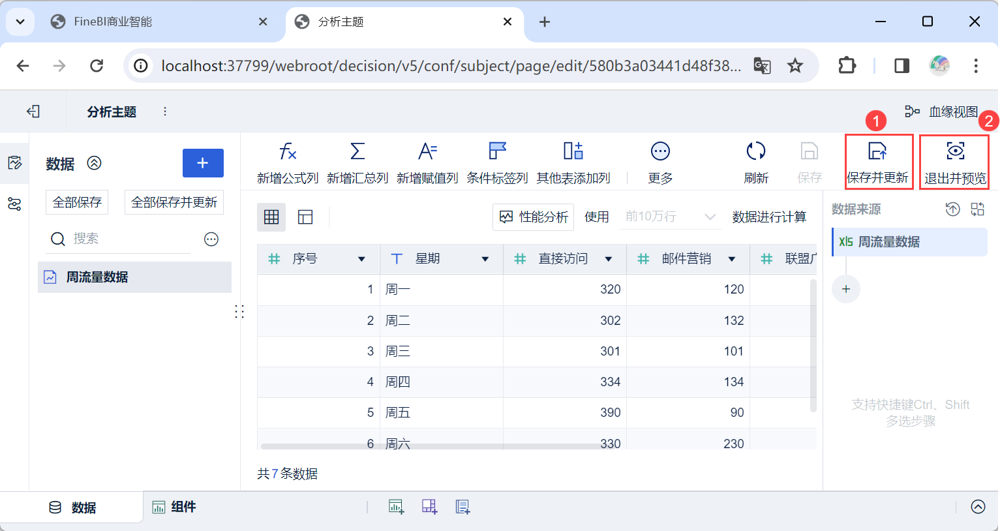The image size is (1000, 531).
Task: Select the 周流量数据 source step
Action: coord(909,242)
